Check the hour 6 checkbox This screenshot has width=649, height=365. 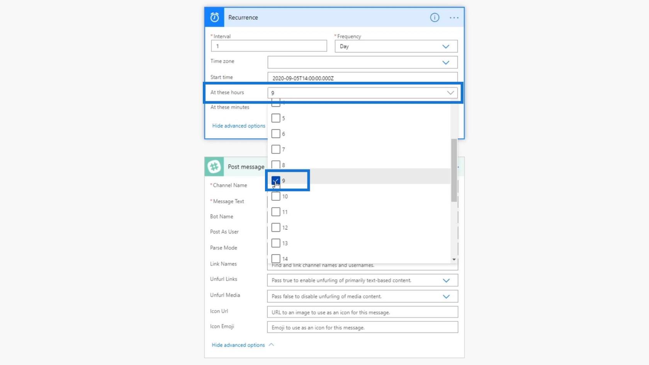pos(276,134)
